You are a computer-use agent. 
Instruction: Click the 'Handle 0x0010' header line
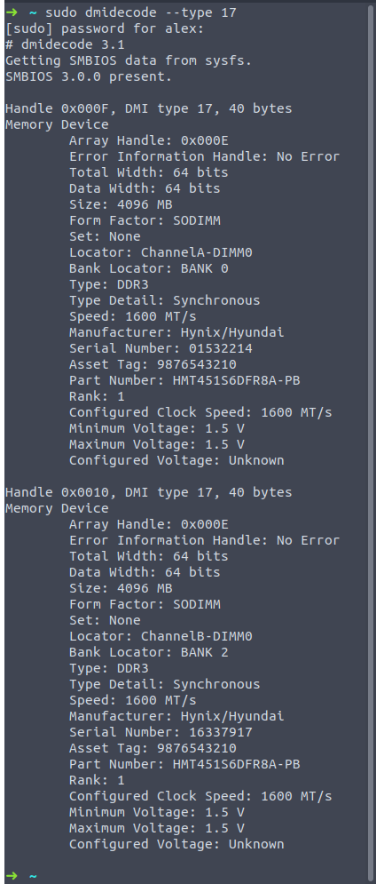tap(148, 492)
